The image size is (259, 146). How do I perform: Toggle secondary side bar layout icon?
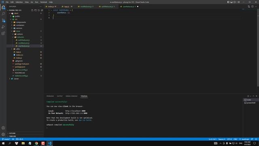tap(235, 2)
